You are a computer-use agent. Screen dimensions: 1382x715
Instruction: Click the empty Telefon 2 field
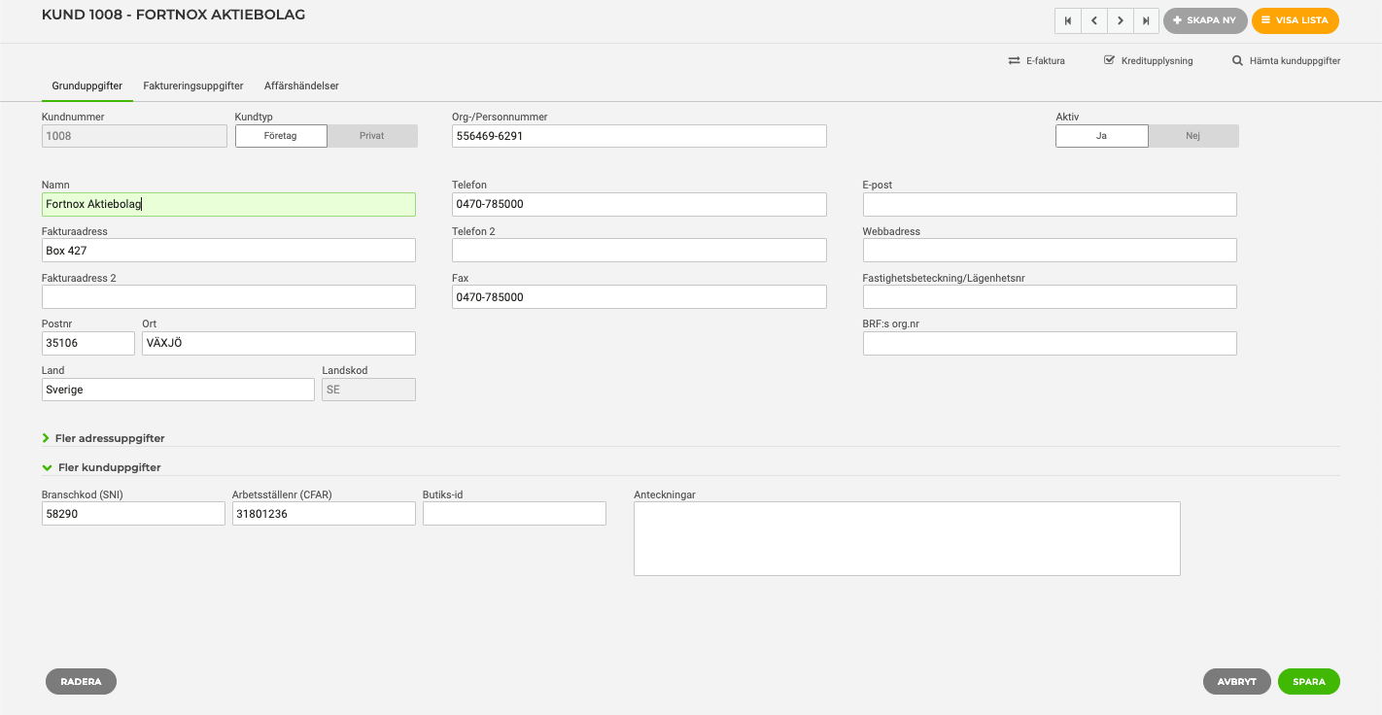tap(639, 251)
